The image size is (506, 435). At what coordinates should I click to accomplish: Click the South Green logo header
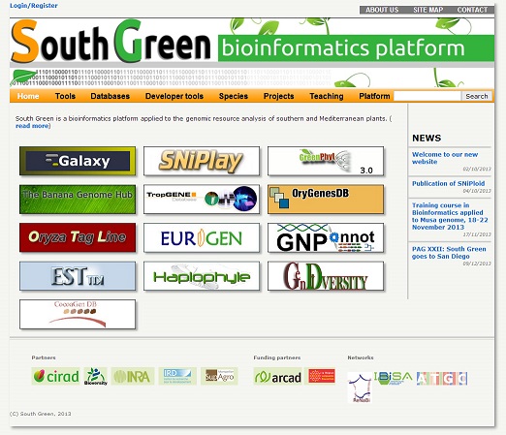111,42
